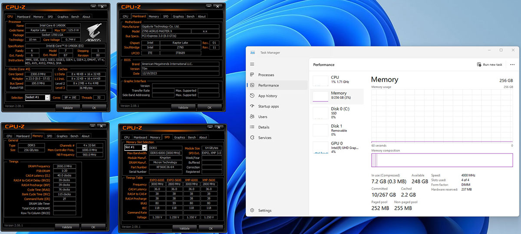The width and height of the screenshot is (521, 234).
Task: Open the Slot #1 memory slot dropdown
Action: tap(144, 147)
